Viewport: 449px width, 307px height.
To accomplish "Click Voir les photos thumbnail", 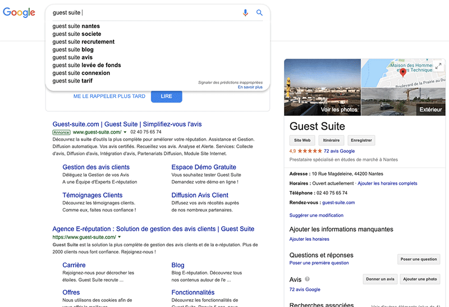I will point(322,88).
